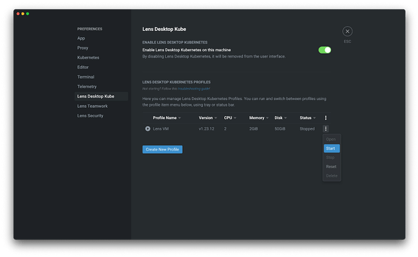The width and height of the screenshot is (418, 257).
Task: Open the Proxy preferences section
Action: pyautogui.click(x=84, y=47)
